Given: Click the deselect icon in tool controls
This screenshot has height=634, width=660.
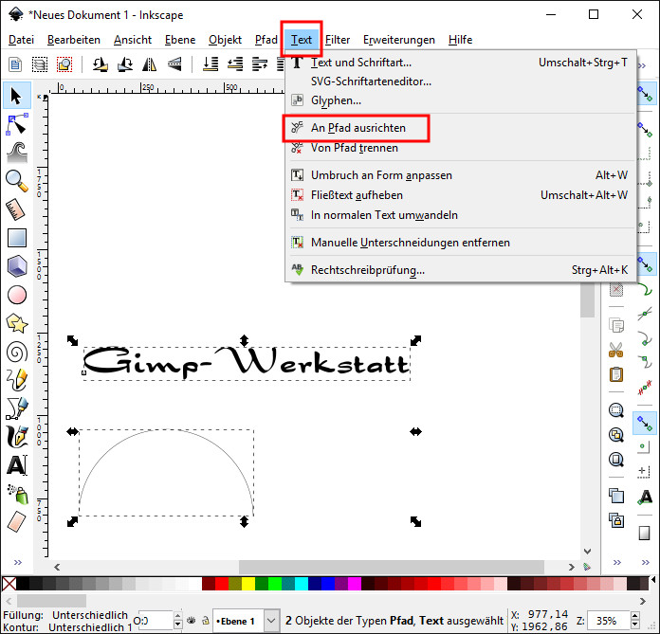Looking at the screenshot, I should (x=64, y=64).
